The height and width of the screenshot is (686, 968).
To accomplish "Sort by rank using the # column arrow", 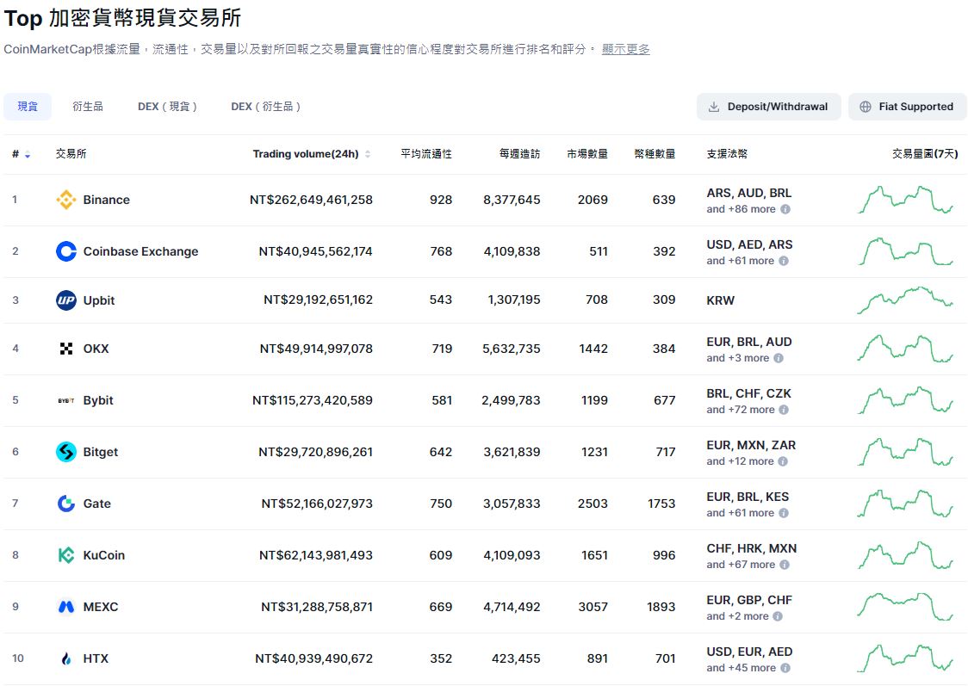I will pos(28,154).
